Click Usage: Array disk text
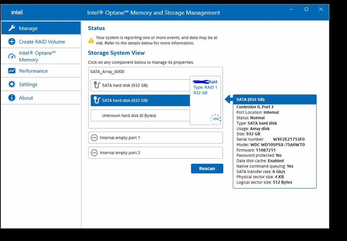347x241 pixels. (x=253, y=128)
